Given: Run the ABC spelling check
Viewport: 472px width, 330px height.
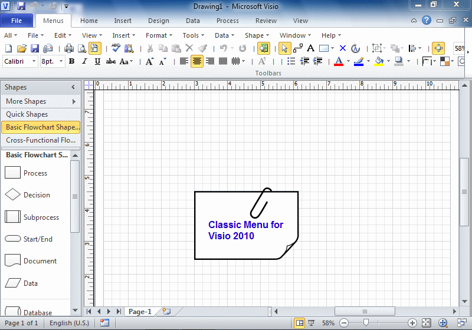Looking at the screenshot, I should tap(116, 48).
